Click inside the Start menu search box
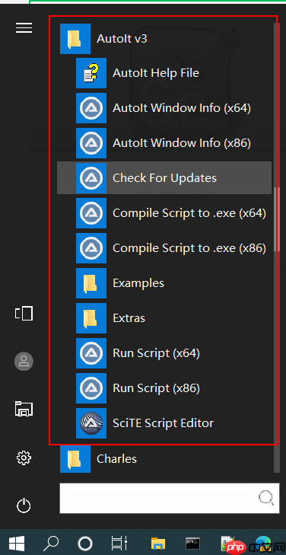Viewport: 286px width, 555px height. tap(167, 499)
